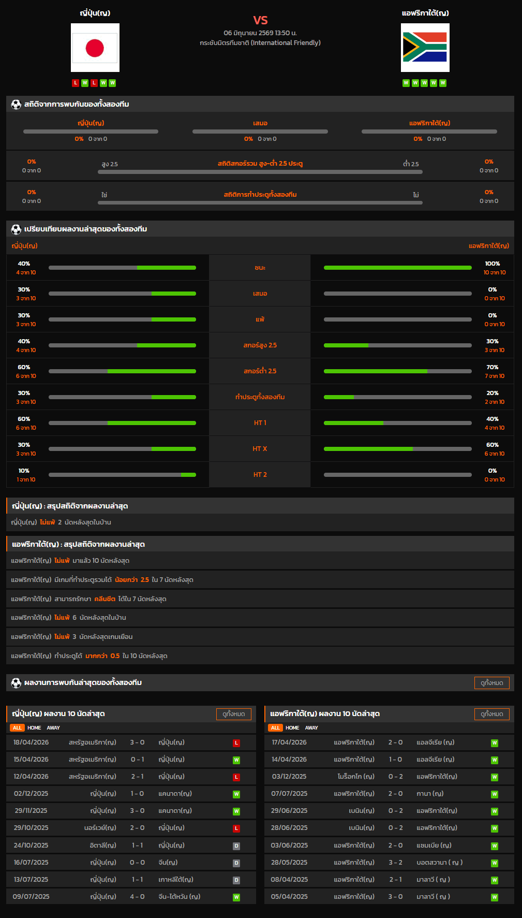The image size is (522, 918).
Task: Click W result badge for 08/04/2025 match
Action: coord(495,880)
